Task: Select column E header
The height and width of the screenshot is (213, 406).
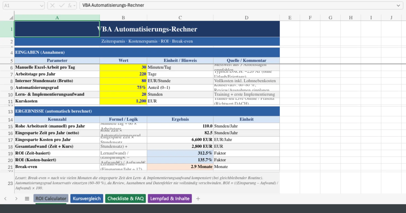Action: click(x=290, y=17)
